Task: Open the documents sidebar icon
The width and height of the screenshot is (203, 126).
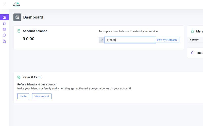Action: (4, 41)
